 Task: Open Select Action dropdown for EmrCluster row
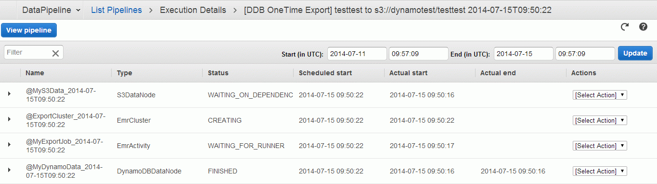[600, 120]
